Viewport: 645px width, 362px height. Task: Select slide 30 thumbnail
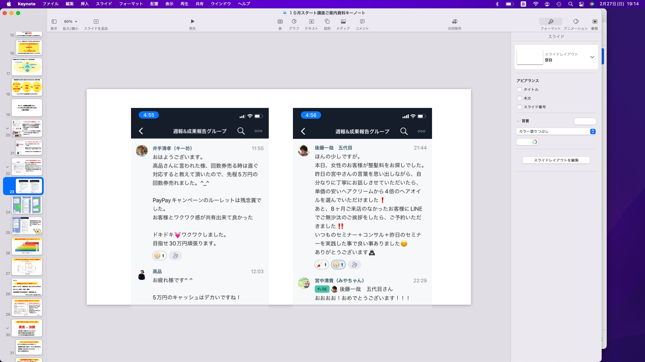pyautogui.click(x=27, y=328)
